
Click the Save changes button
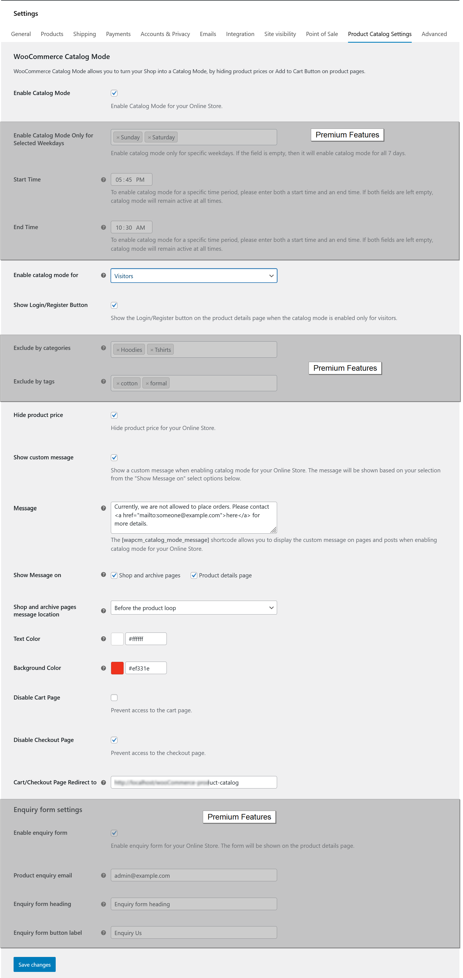pyautogui.click(x=35, y=964)
